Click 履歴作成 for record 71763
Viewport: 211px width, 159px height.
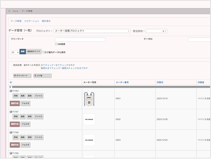15,103
